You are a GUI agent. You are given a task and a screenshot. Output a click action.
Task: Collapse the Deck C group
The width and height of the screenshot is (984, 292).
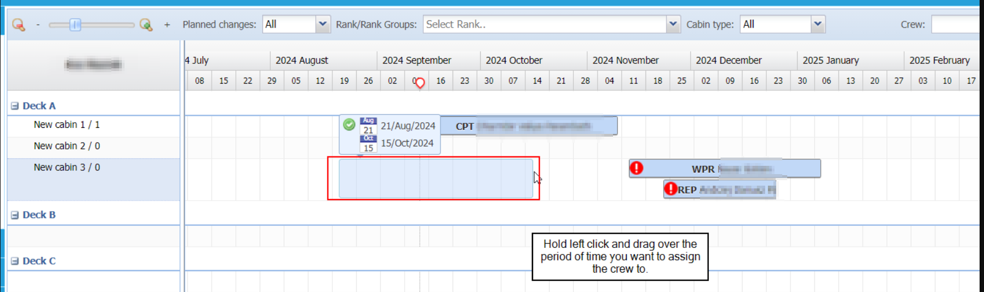tap(15, 261)
